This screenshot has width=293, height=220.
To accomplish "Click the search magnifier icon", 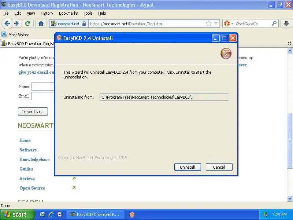I will 274,23.
